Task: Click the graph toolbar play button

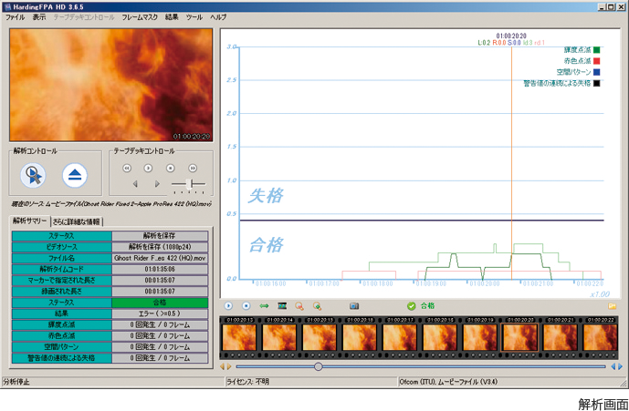Action: (228, 306)
